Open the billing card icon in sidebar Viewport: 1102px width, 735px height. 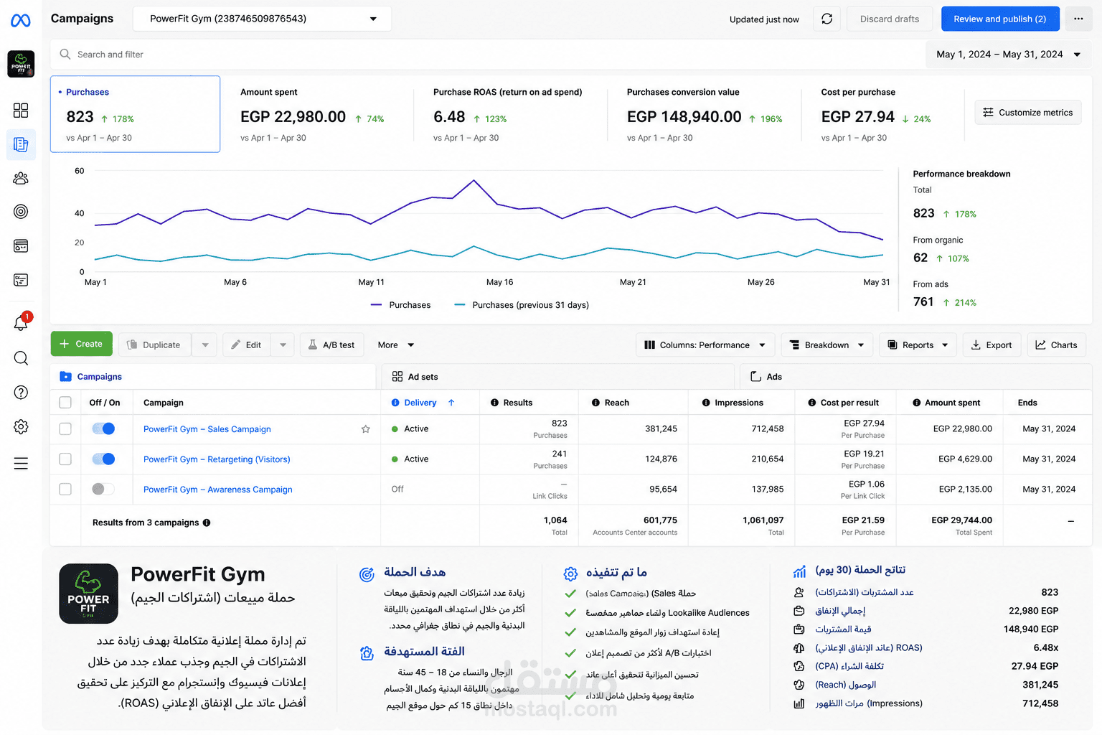pyautogui.click(x=21, y=246)
